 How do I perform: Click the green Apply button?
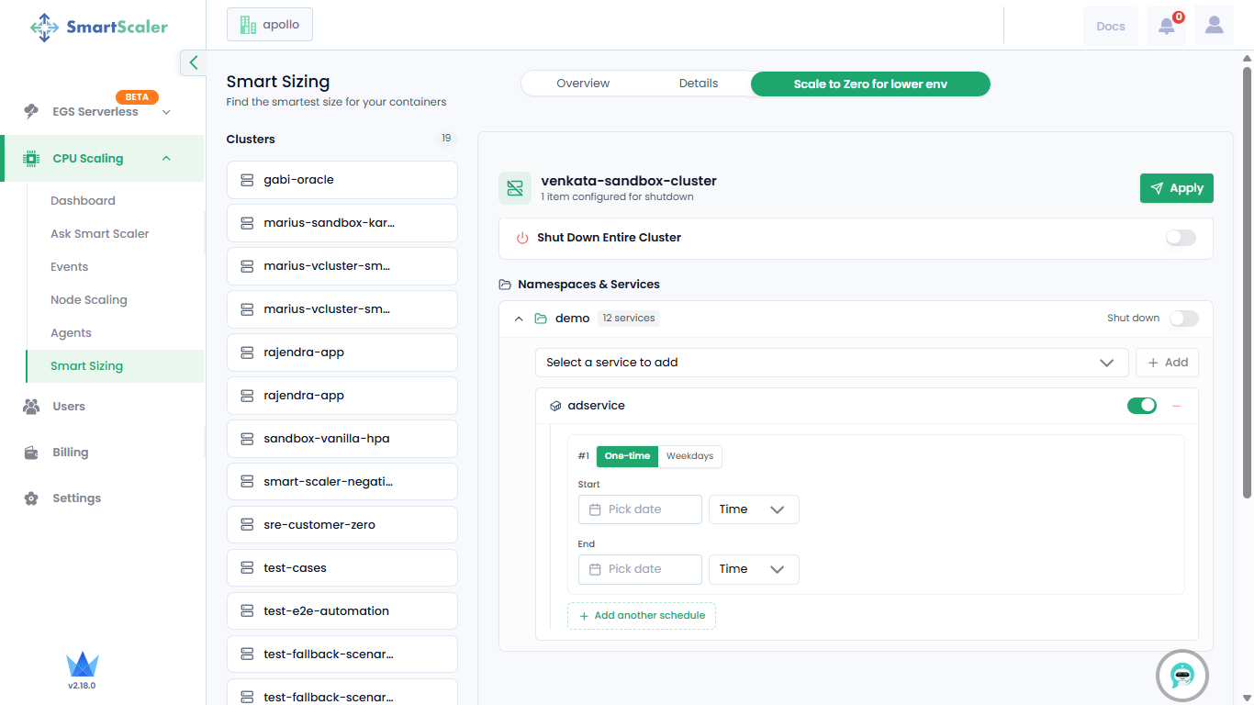coord(1177,188)
